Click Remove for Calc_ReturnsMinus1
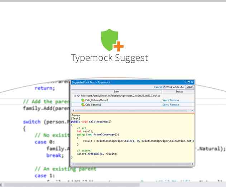 [174, 100]
